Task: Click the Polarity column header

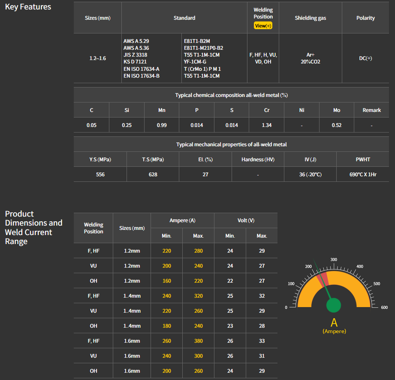Action: 365,18
